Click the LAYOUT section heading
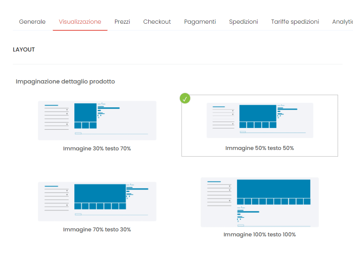The image size is (353, 265). click(24, 49)
